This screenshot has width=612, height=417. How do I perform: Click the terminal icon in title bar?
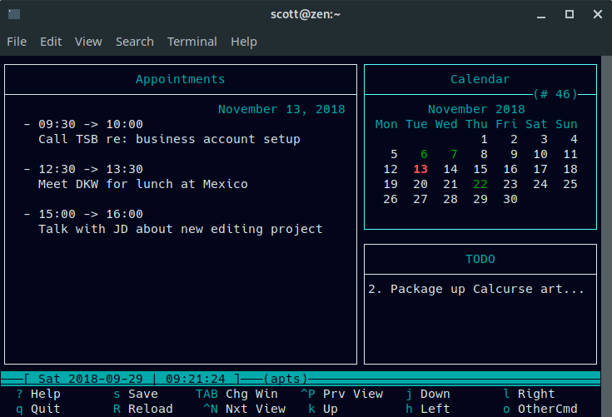pos(13,14)
